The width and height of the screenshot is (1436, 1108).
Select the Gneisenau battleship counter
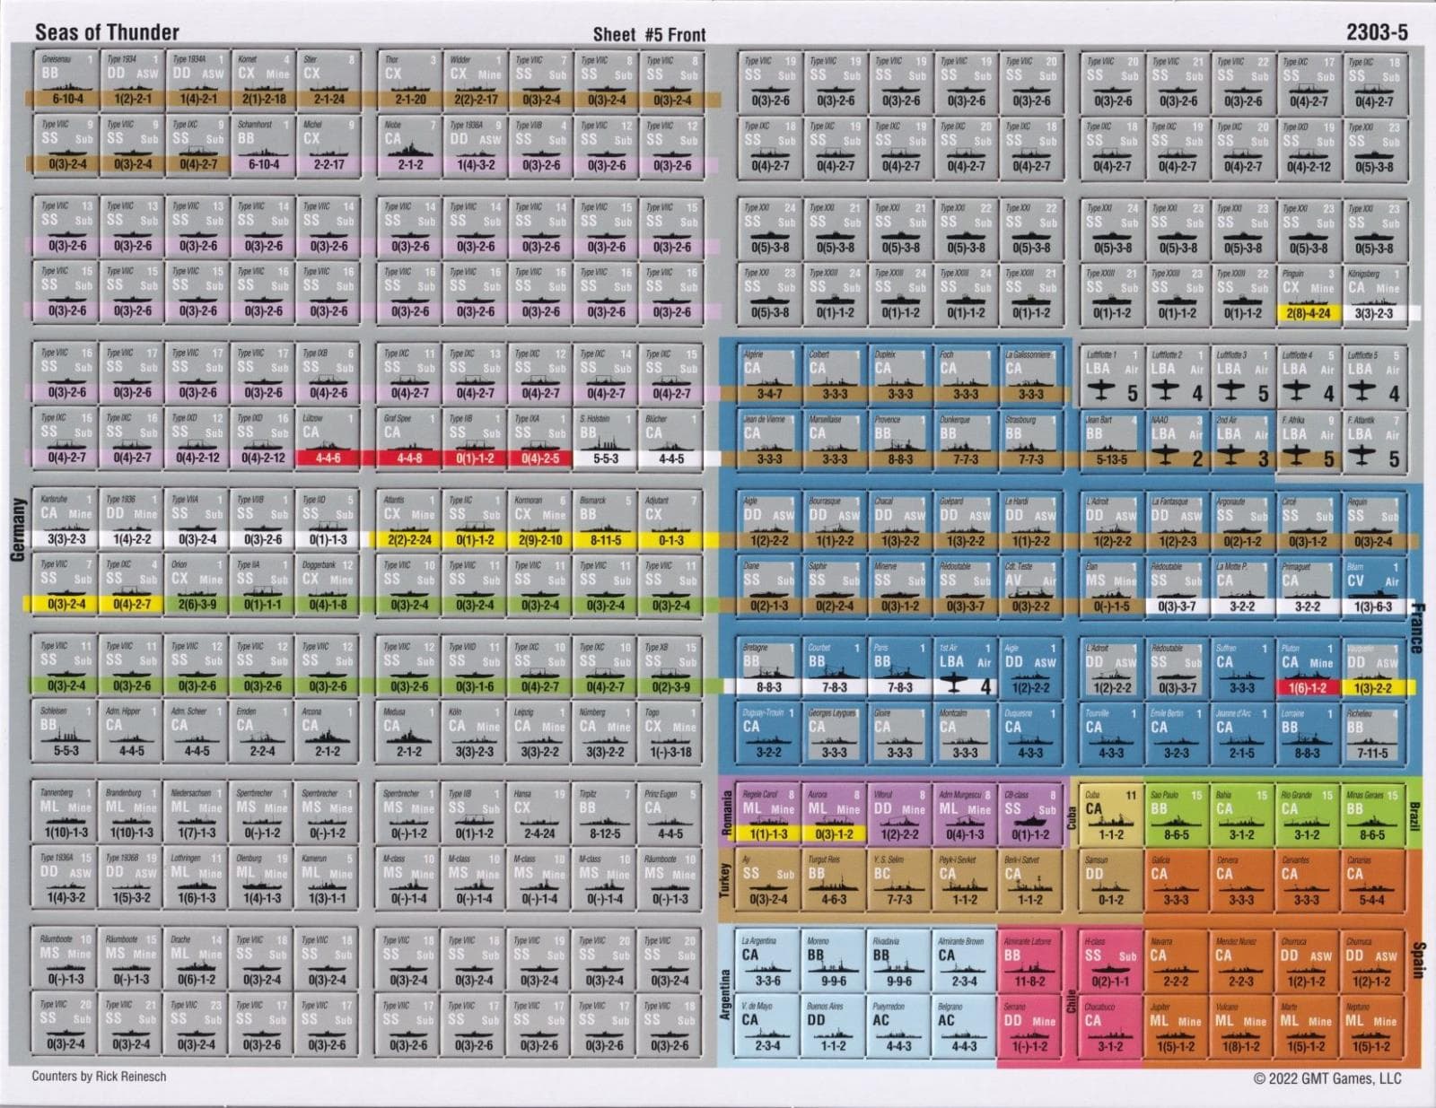(x=67, y=81)
